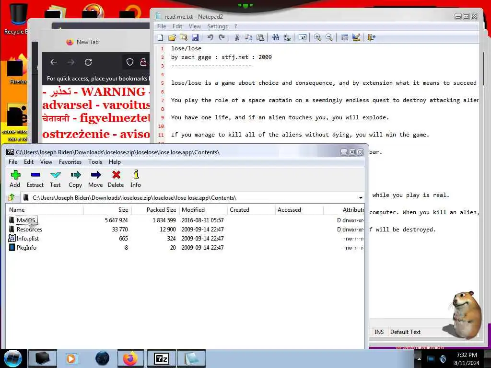
Task: Open media player taskbar icon
Action: pyautogui.click(x=71, y=358)
